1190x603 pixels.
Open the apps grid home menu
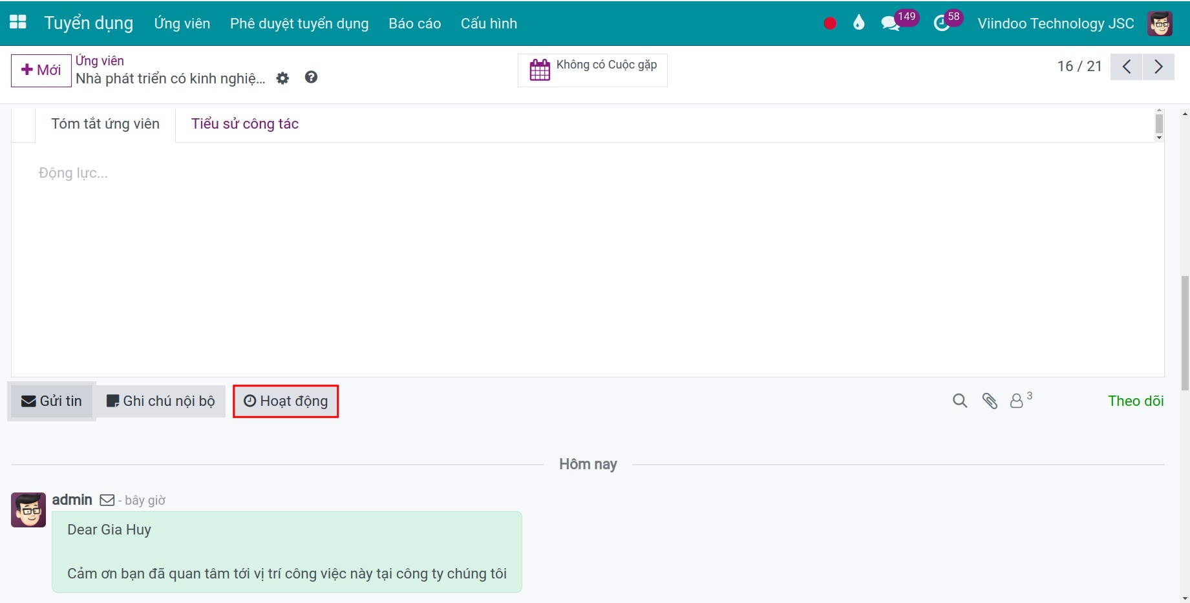18,23
